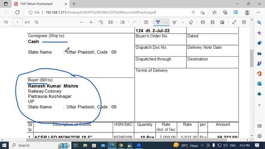Rotate the PDF page
Image resolution: width=265 pixels, height=149 pixels.
101,22
